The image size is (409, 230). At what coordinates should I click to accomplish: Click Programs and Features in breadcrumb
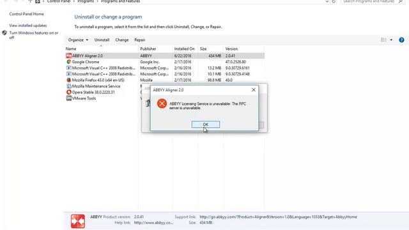point(121,1)
